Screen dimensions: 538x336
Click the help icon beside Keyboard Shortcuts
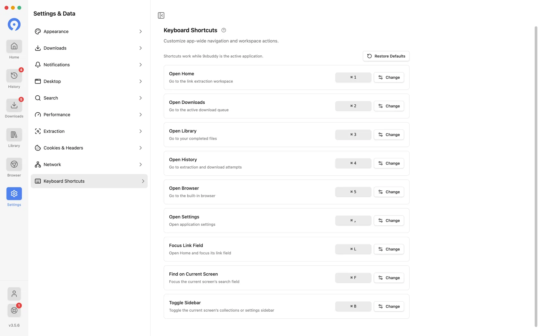(x=224, y=30)
